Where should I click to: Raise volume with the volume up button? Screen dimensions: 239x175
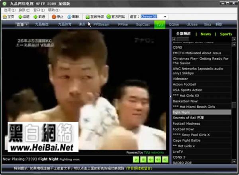158,159
